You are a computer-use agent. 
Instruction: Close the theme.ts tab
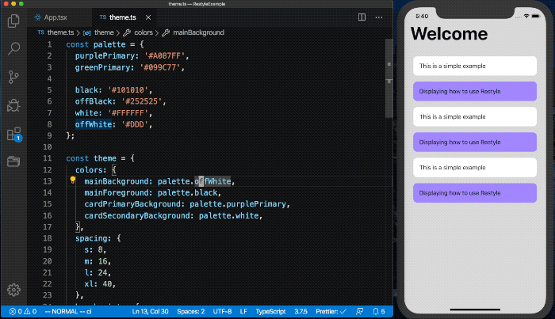click(x=148, y=17)
